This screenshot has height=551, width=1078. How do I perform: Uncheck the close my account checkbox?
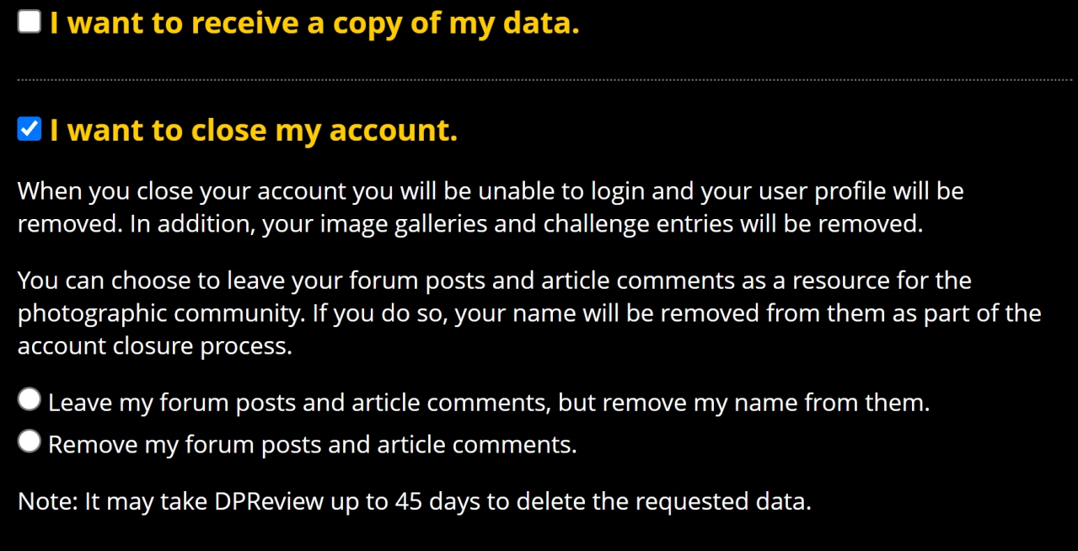(x=29, y=130)
